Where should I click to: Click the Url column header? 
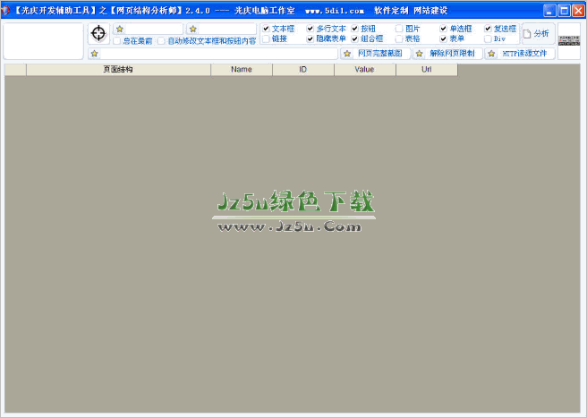click(x=427, y=70)
